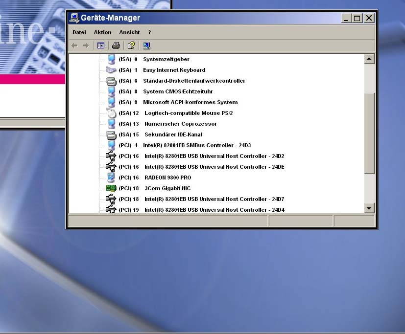Select the Standard-Diskettenlaufwerkcontroller icon
Image resolution: width=405 pixels, height=334 pixels.
[111, 81]
